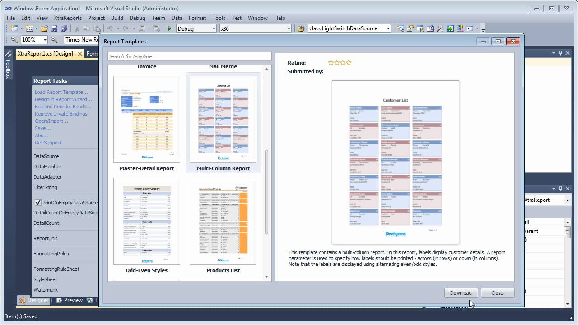Open the File menu
The width and height of the screenshot is (578, 325).
pyautogui.click(x=11, y=18)
